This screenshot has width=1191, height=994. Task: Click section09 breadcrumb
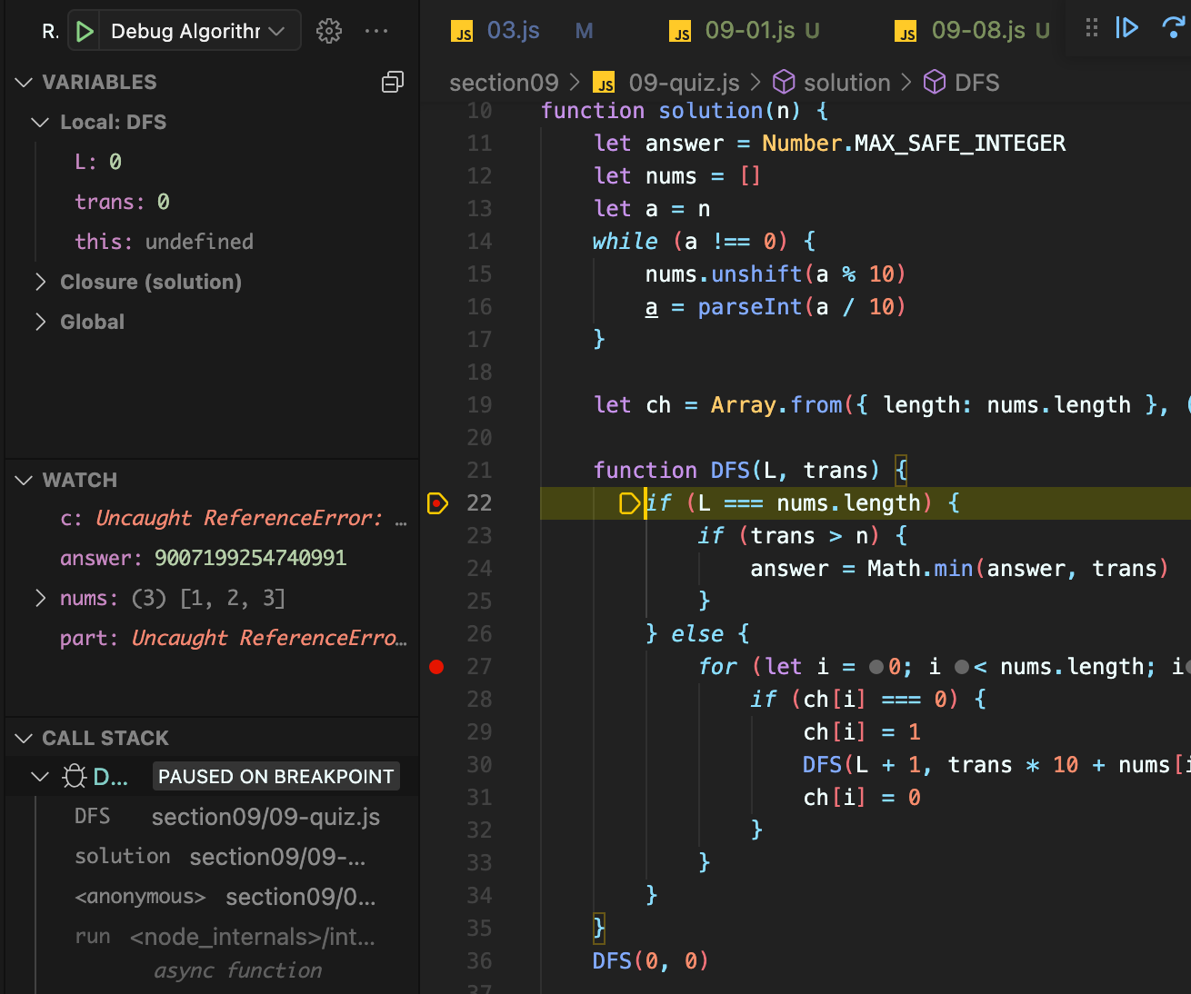click(x=504, y=83)
